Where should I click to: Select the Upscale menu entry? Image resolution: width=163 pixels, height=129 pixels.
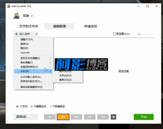click(x=33, y=53)
